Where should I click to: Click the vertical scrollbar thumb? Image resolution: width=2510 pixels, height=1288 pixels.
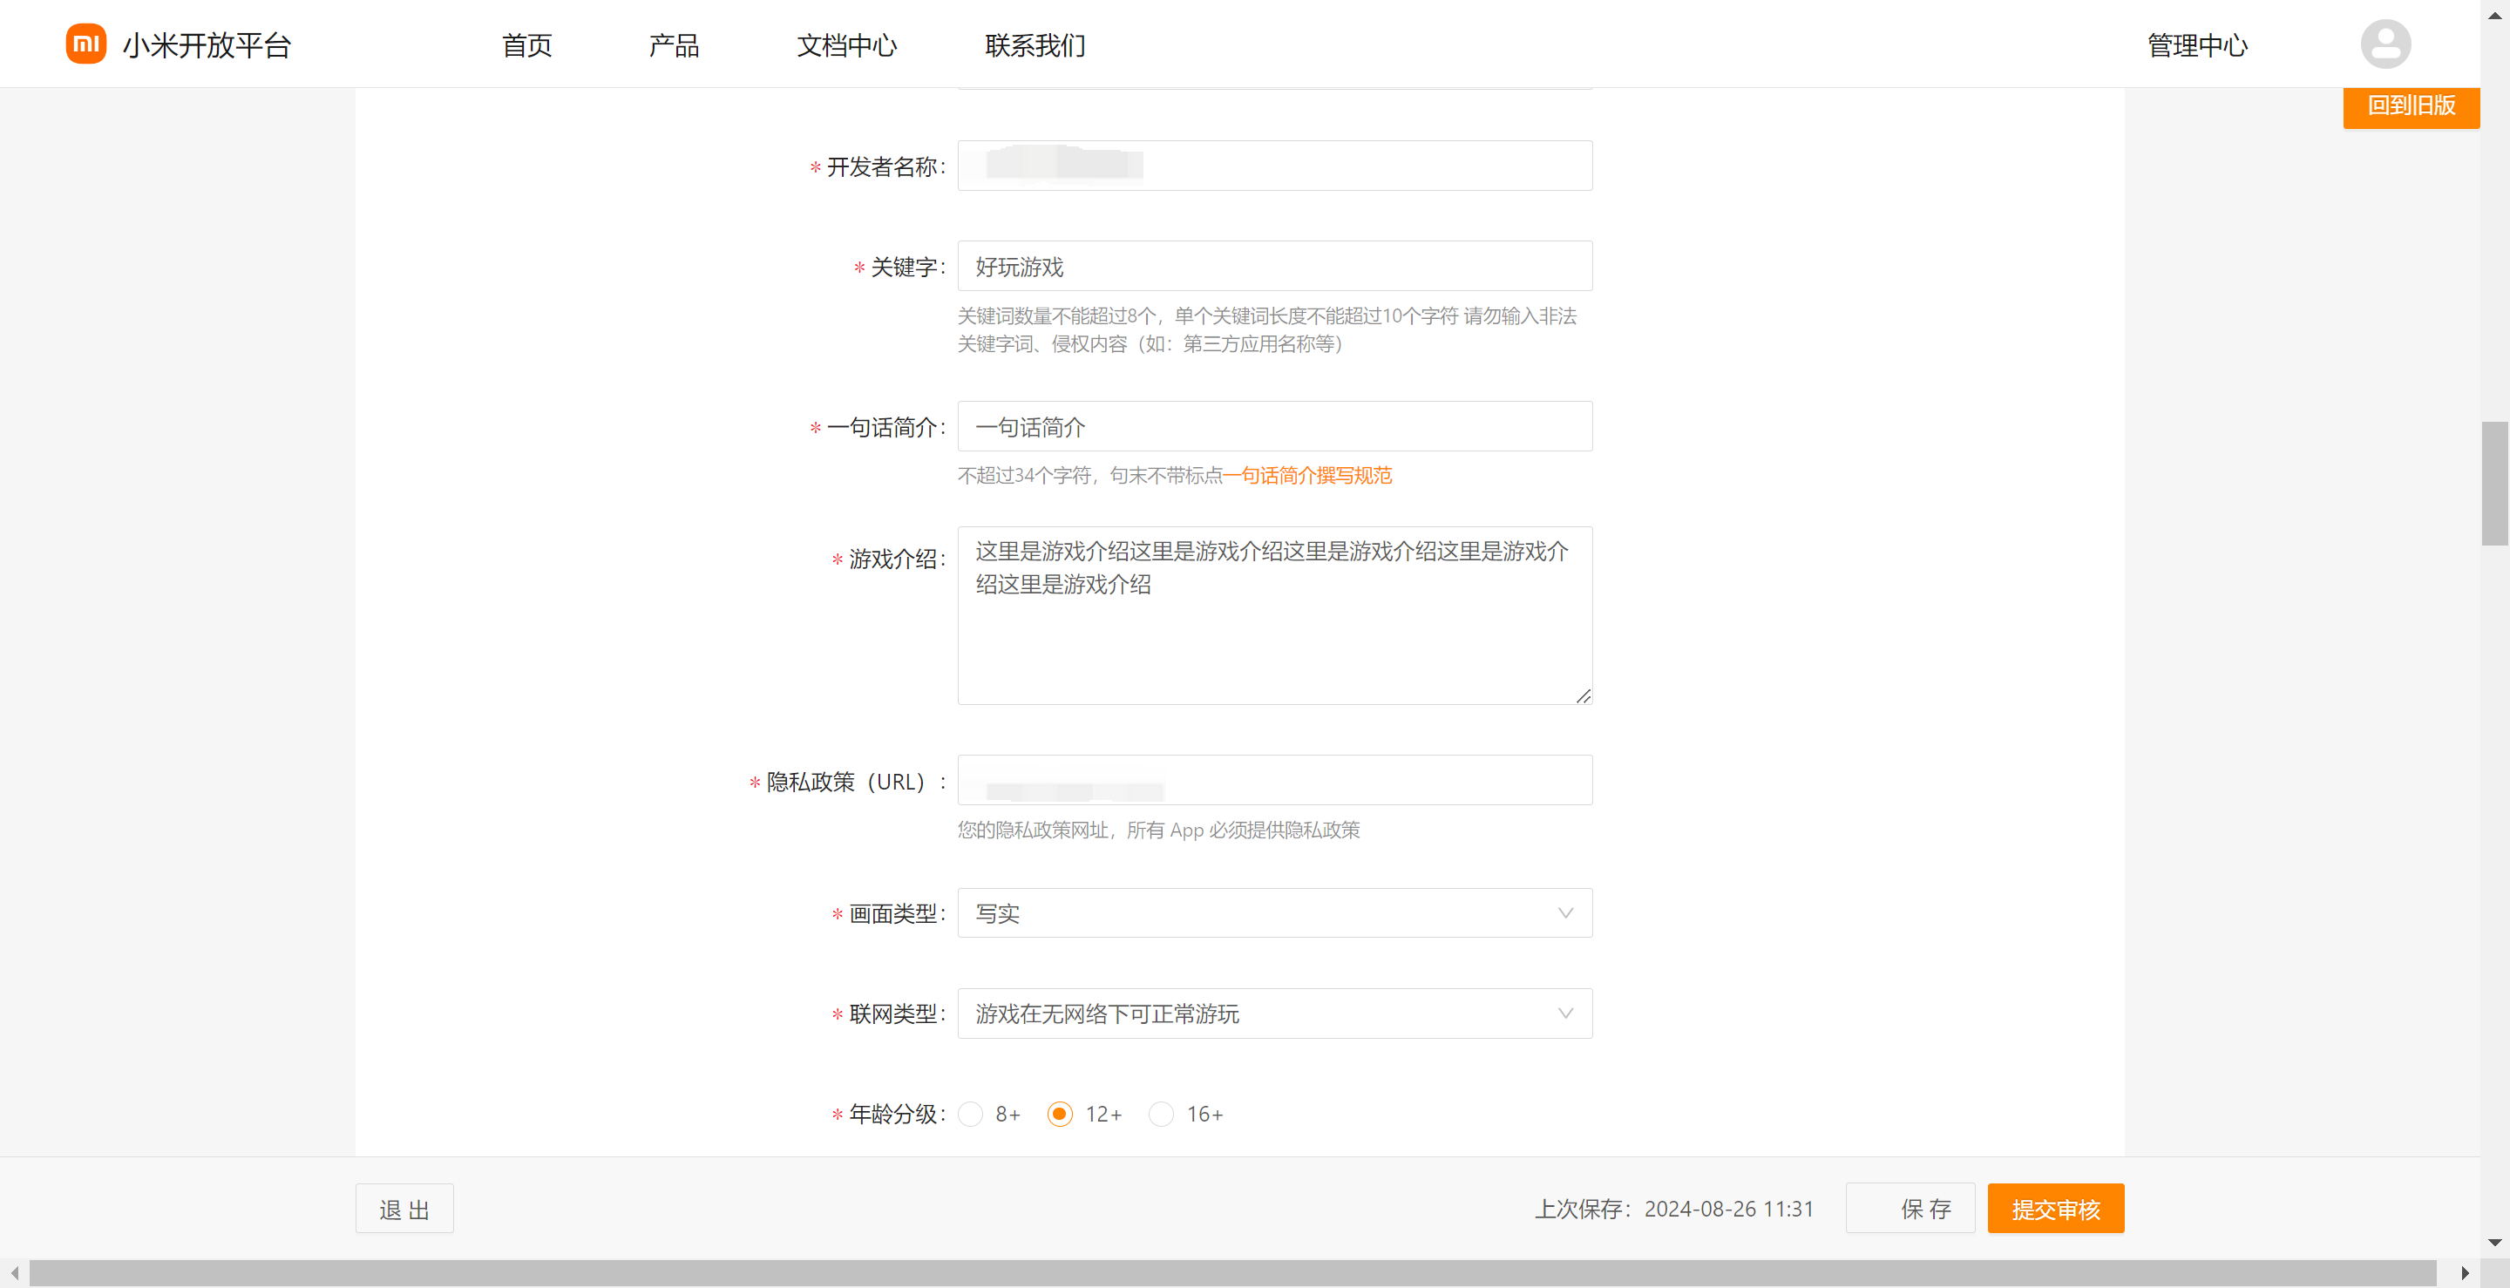tap(2494, 484)
